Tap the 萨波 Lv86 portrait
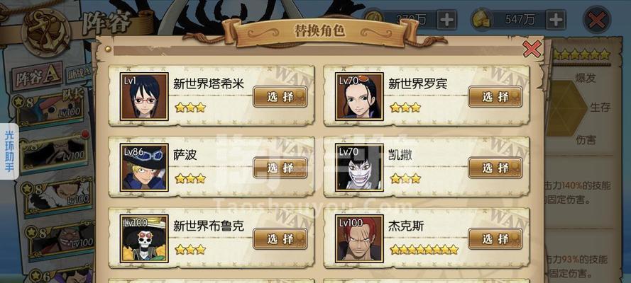Image resolution: width=631 pixels, height=283 pixels. [144, 168]
